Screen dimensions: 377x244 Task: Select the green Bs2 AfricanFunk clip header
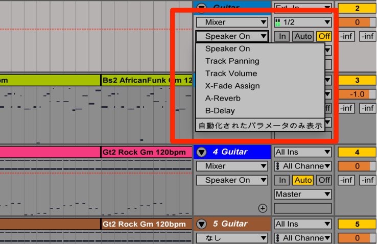click(x=147, y=80)
